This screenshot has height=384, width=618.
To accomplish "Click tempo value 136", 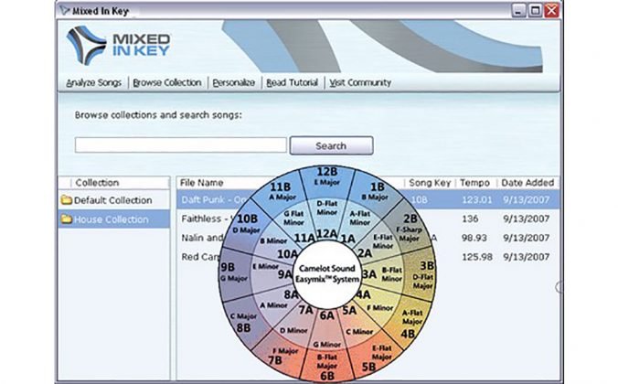I will [470, 219].
